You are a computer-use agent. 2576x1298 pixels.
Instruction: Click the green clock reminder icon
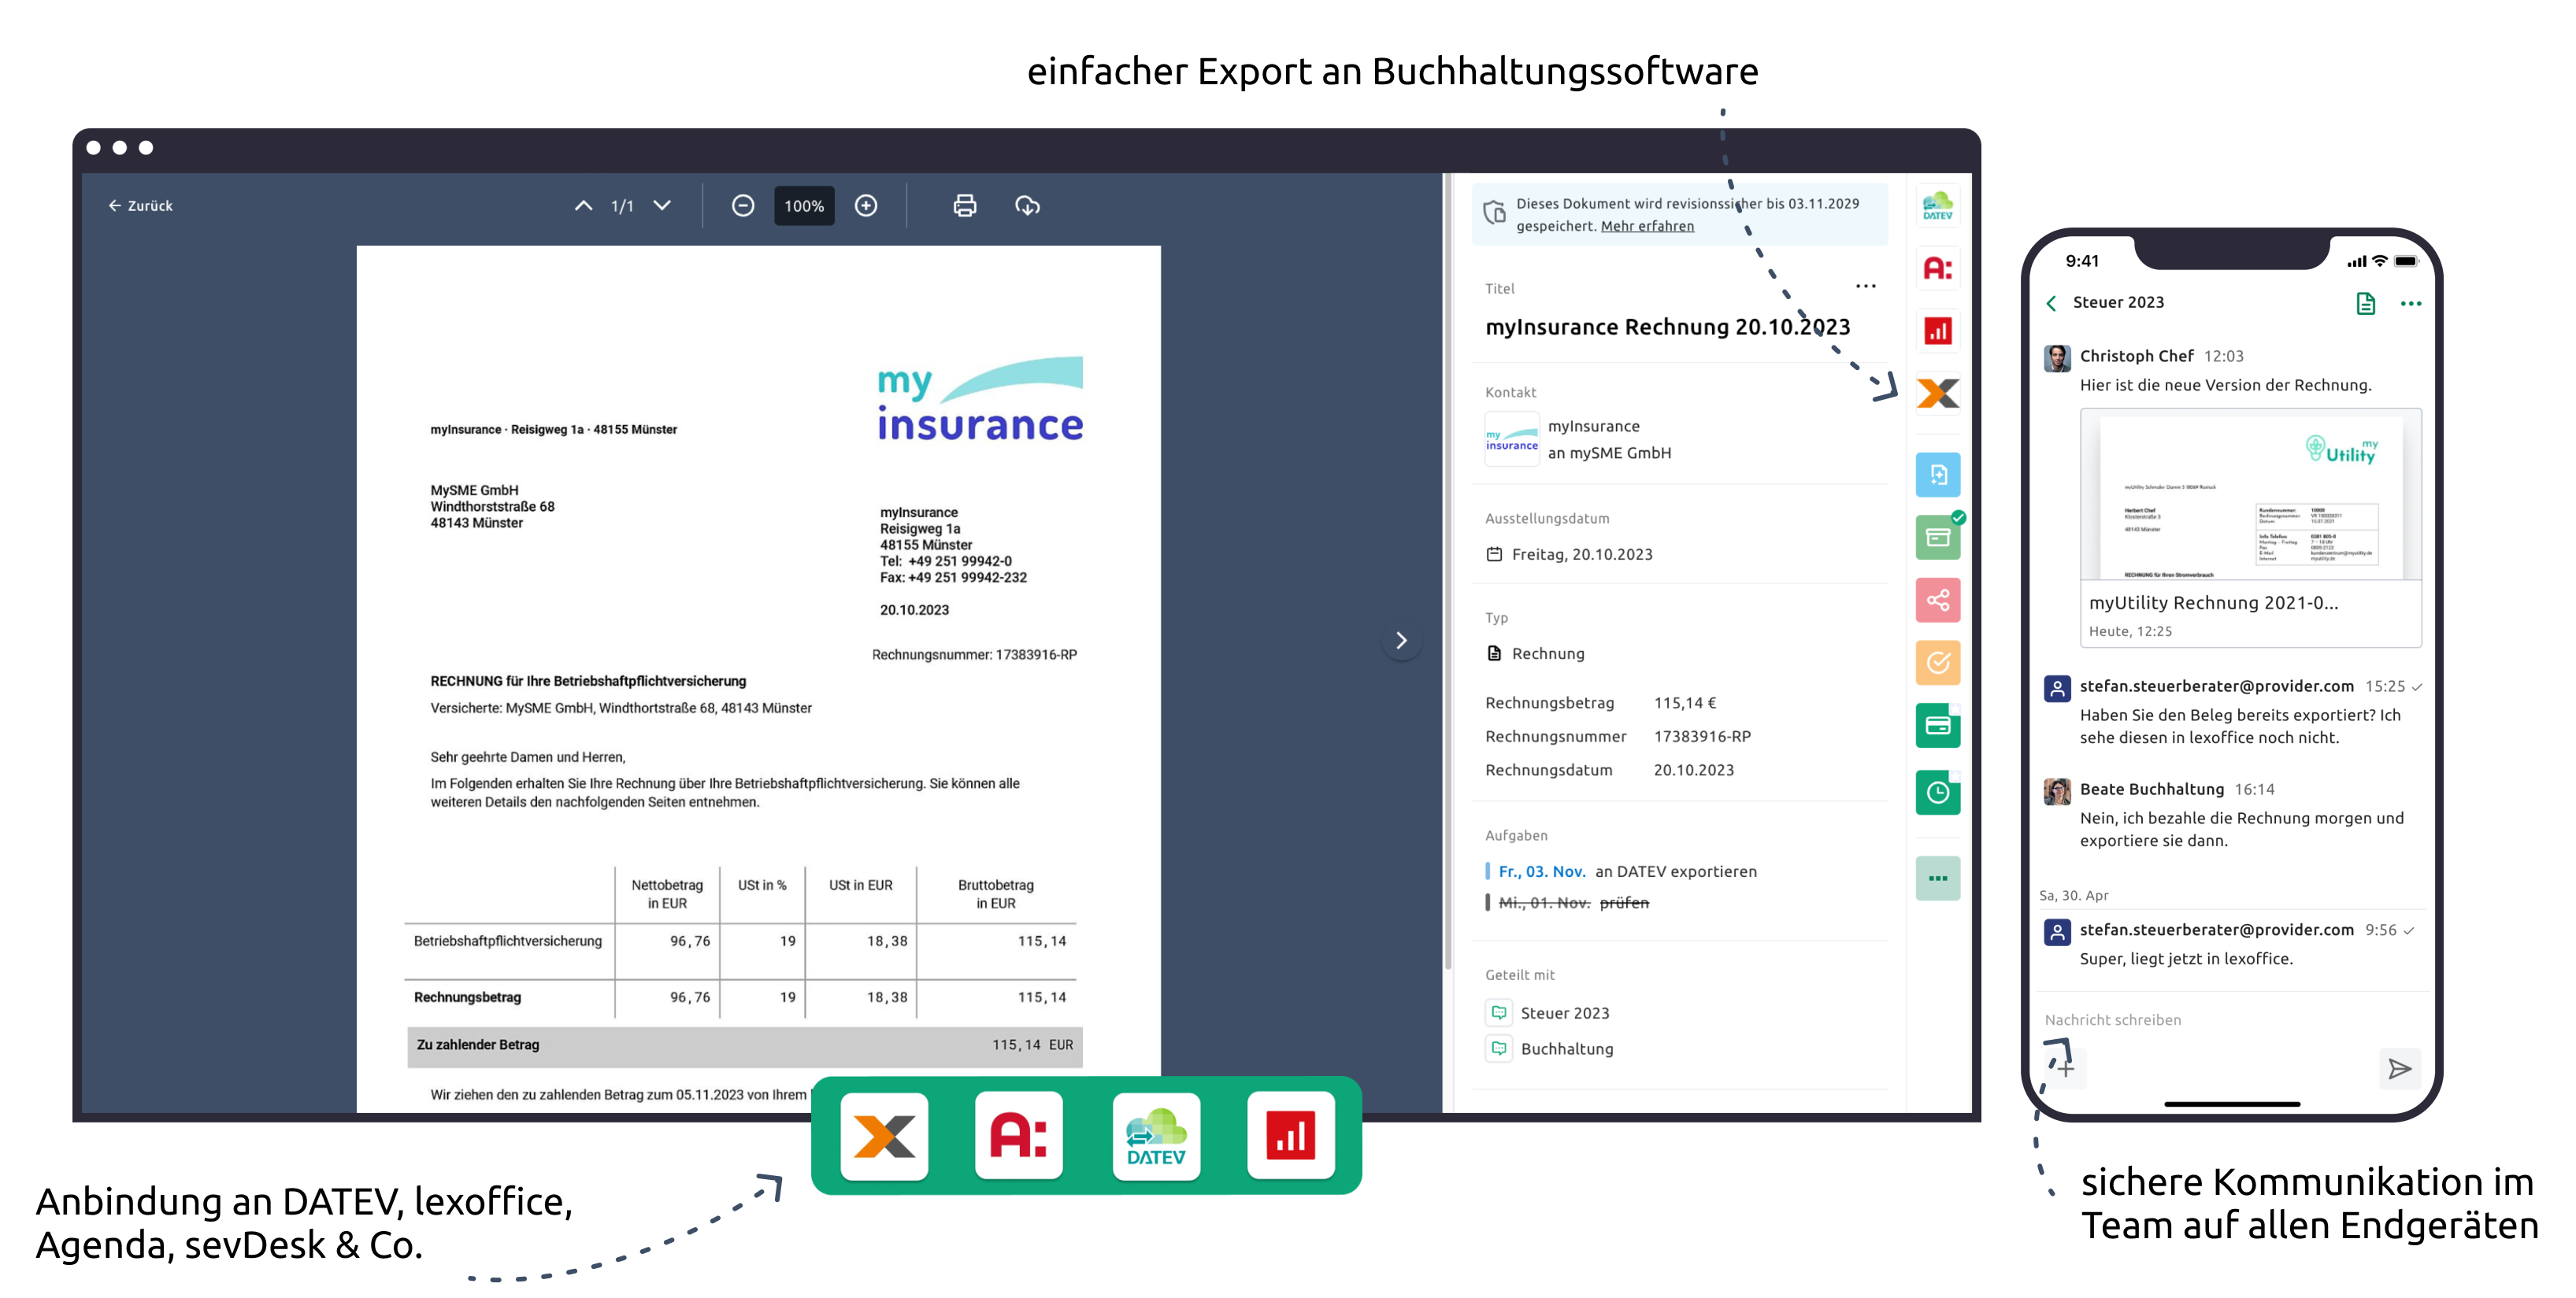1937,793
